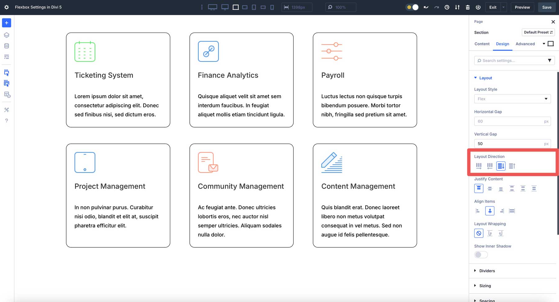559x302 pixels.
Task: Select the no-wrap Layout Wrapping option
Action: (x=479, y=233)
